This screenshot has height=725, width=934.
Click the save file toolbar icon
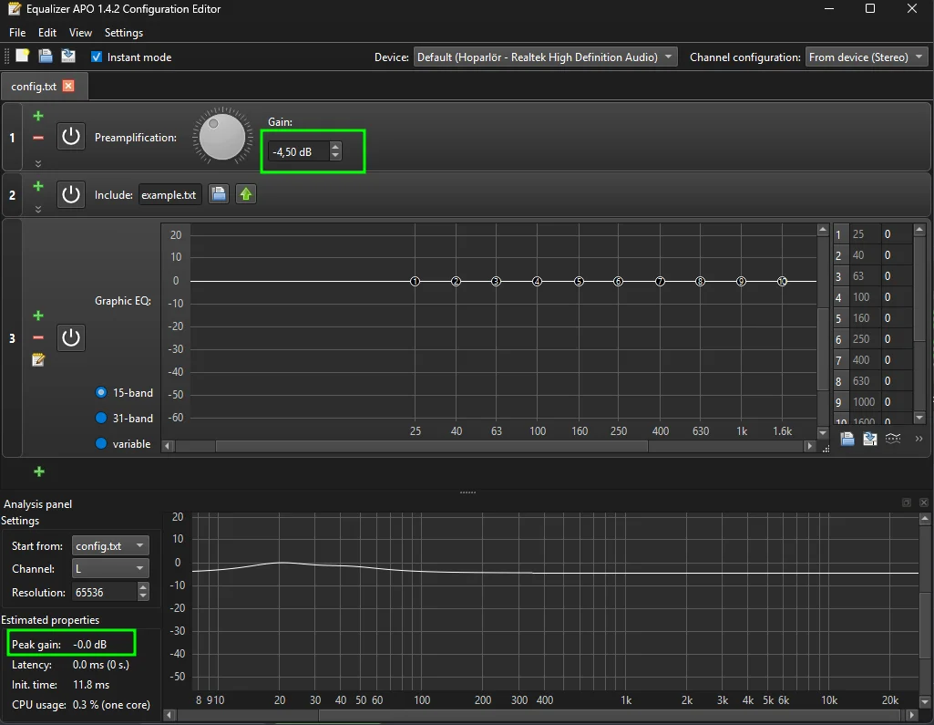(x=68, y=56)
